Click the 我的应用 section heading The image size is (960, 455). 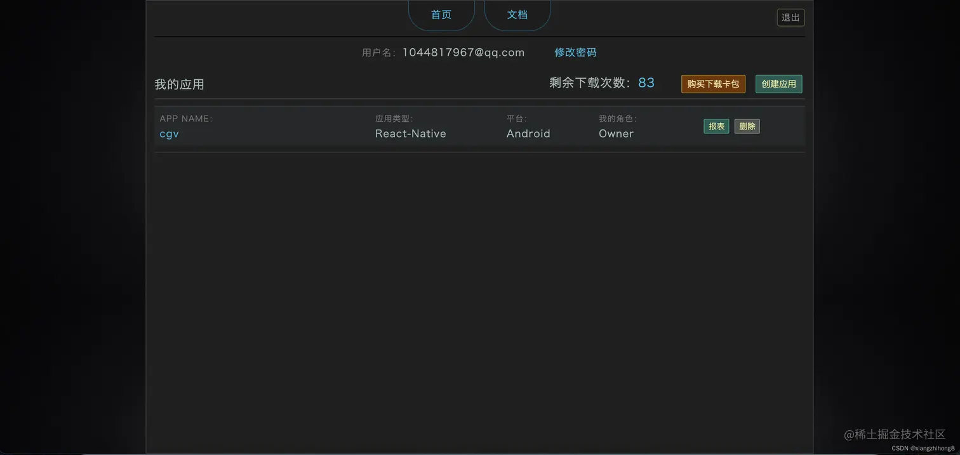coord(180,83)
